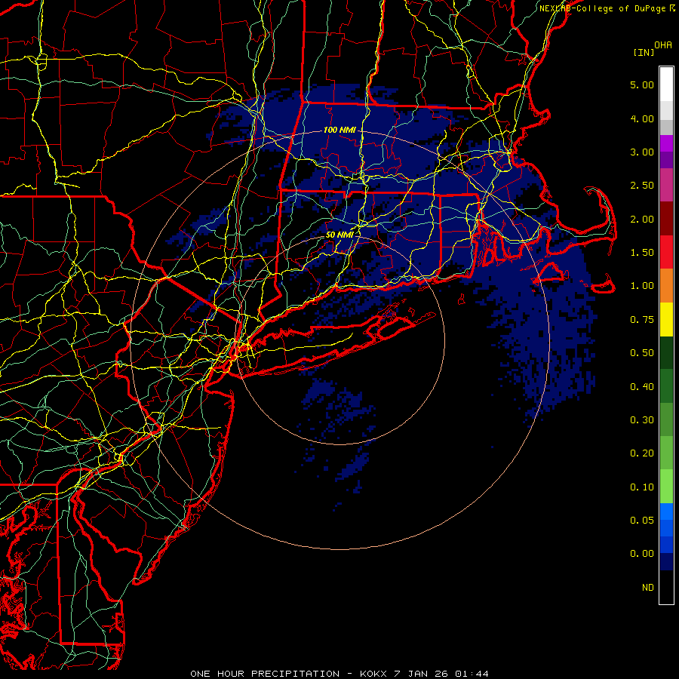Click the '100 NMI' range ring label

point(339,130)
